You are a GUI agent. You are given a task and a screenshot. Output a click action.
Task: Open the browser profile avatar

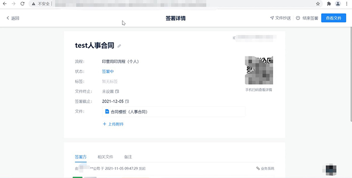tap(338, 4)
